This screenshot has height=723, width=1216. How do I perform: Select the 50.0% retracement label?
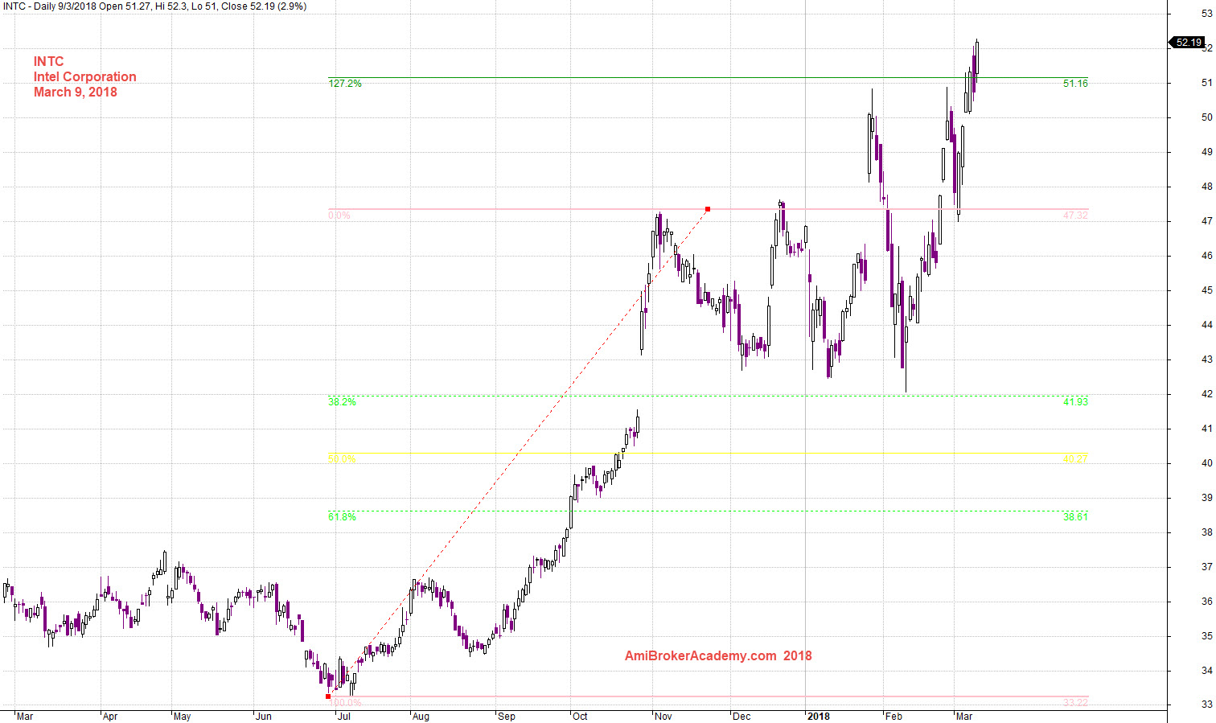pos(342,460)
